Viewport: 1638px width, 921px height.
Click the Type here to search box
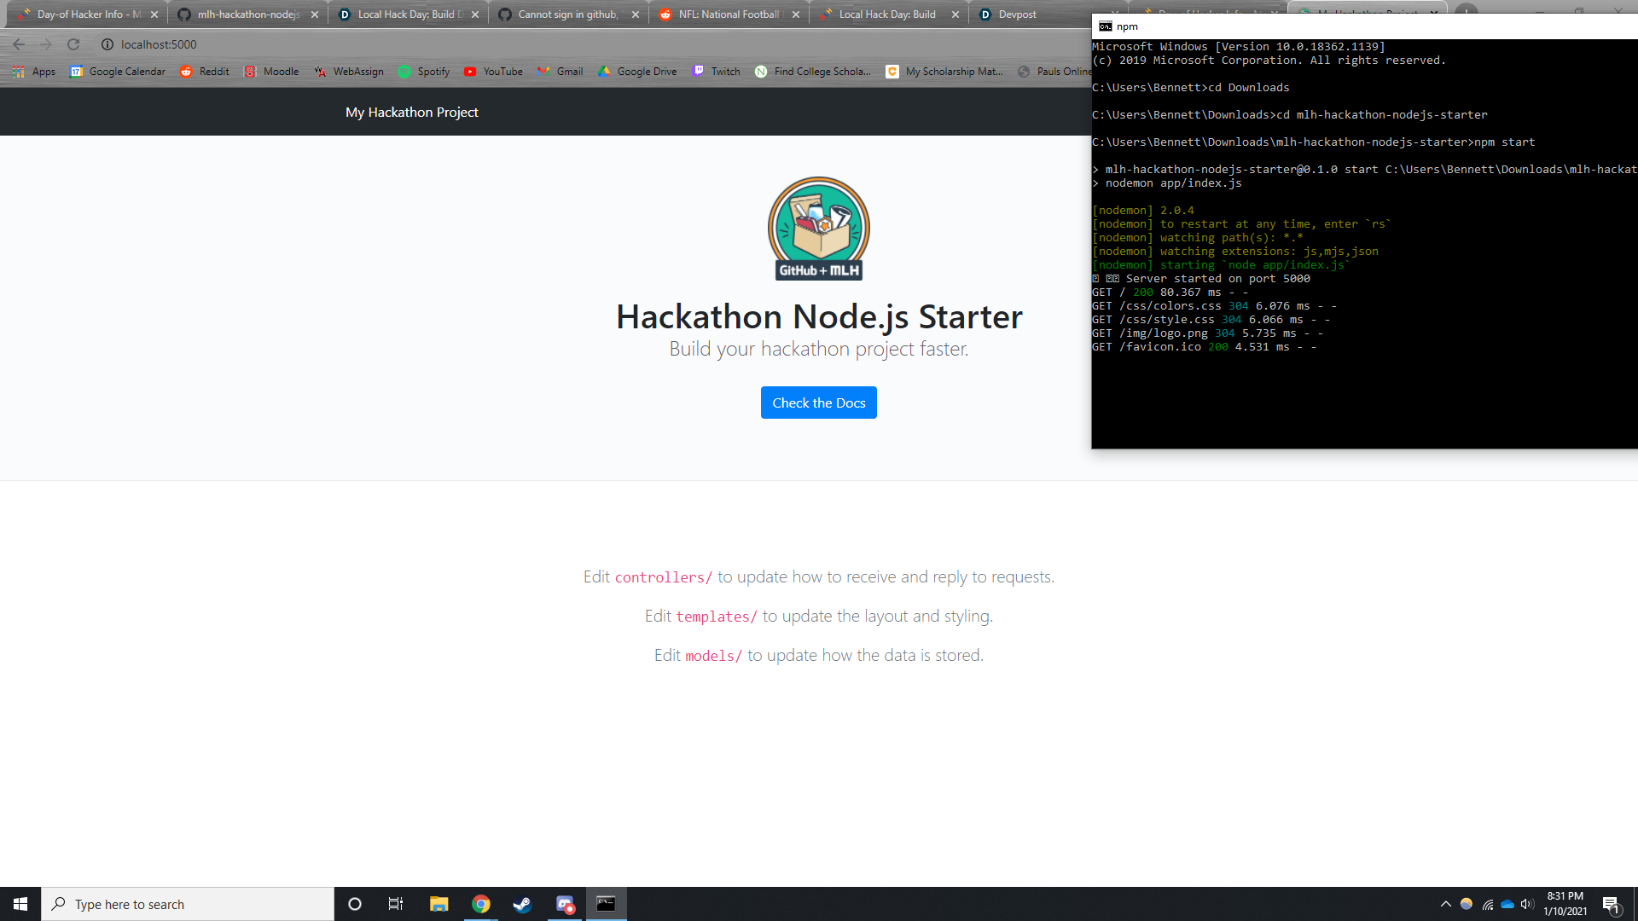(x=188, y=904)
